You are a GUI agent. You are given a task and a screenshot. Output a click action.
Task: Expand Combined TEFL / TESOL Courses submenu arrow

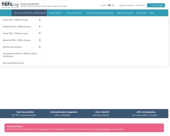click(40, 26)
